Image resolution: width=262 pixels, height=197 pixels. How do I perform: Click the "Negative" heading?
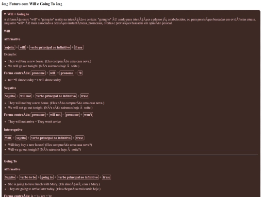click(x=10, y=88)
